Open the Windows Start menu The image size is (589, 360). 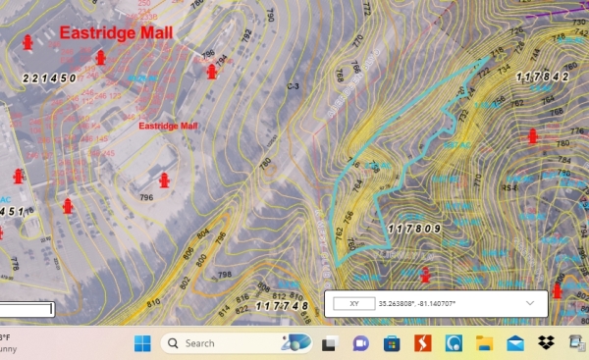coord(142,343)
